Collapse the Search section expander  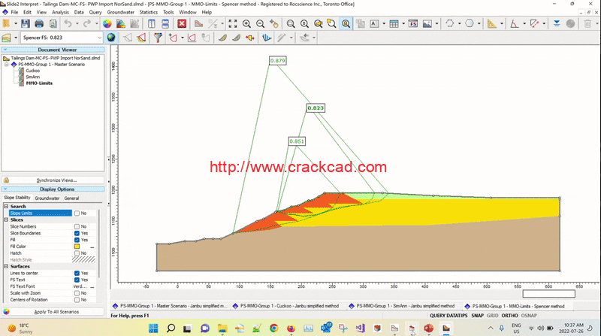pyautogui.click(x=6, y=207)
